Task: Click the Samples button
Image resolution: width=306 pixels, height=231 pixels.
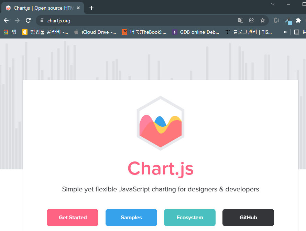Action: [131, 218]
